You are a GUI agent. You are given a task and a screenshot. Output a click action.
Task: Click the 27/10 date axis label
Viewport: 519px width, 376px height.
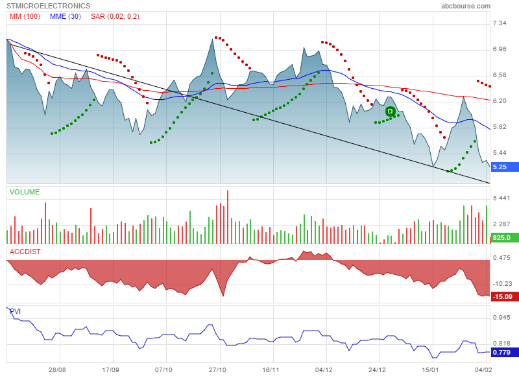click(217, 370)
